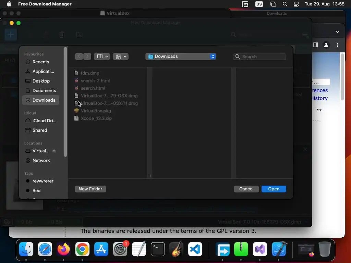This screenshot has width=351, height=263.
Task: Open Terminal from the Dock
Action: [x=158, y=249]
